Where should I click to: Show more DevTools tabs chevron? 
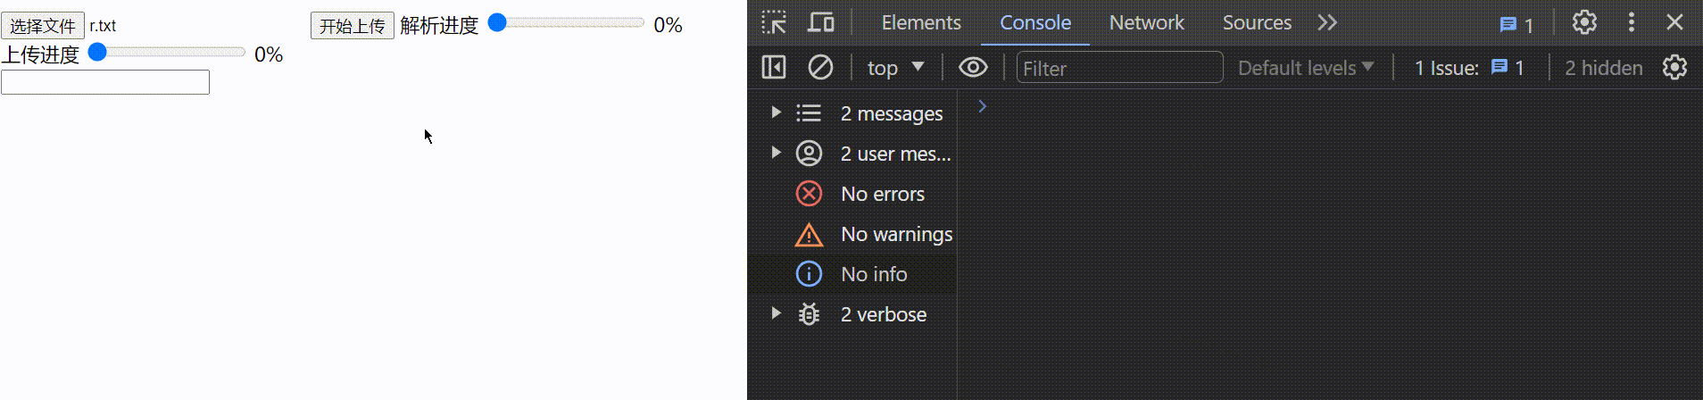pos(1327,22)
